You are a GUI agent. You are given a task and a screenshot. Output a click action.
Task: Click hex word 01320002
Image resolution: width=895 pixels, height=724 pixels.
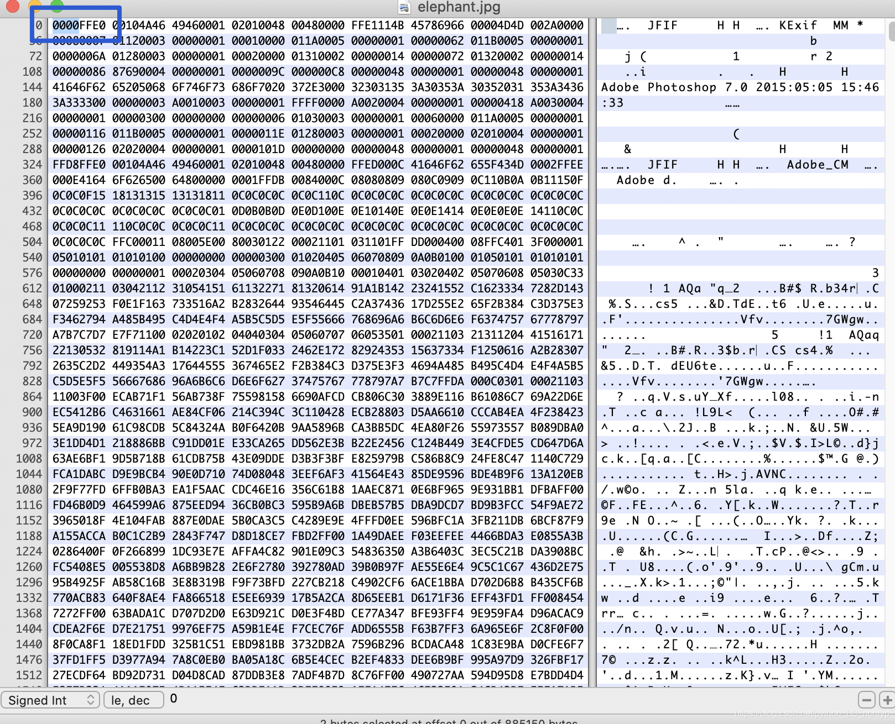(x=497, y=56)
